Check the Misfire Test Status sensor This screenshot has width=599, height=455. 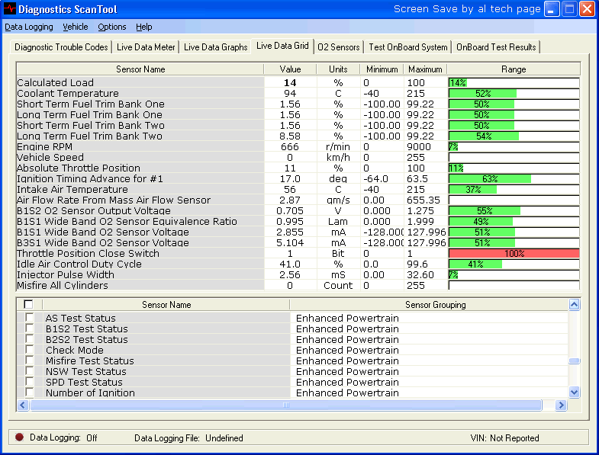[x=30, y=360]
